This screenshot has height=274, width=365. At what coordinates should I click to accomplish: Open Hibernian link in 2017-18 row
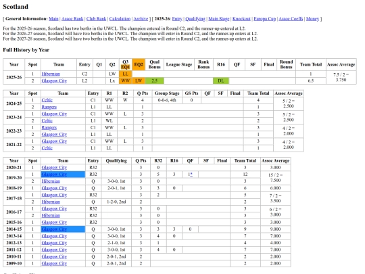click(51, 202)
